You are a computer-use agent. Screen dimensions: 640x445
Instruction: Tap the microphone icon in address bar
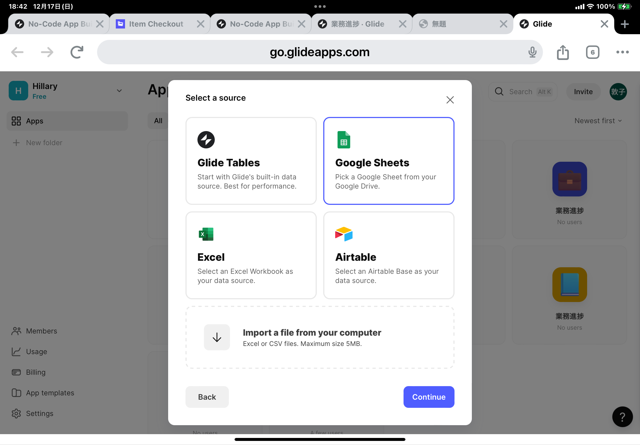pos(532,52)
